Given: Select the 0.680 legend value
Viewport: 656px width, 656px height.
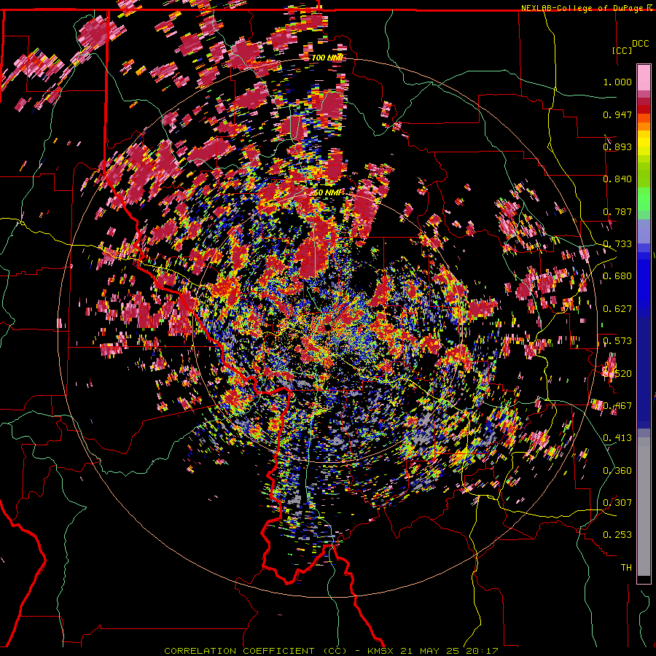Looking at the screenshot, I should [x=617, y=276].
